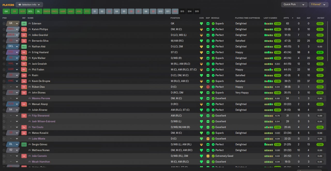
Task: Select the DCL position chip
Action: click(31, 11)
